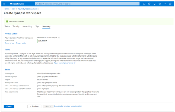
Task: Click the Product Details heading
Action: 11,34
